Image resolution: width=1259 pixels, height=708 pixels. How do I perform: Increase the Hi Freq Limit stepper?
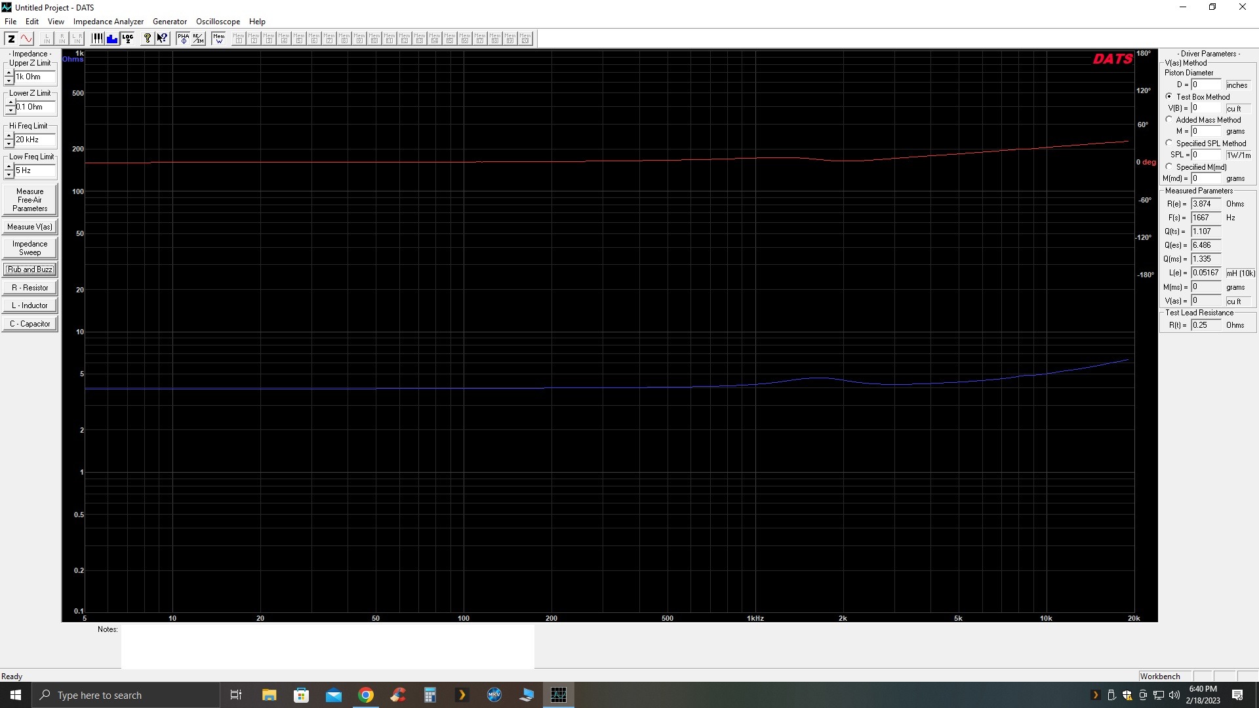point(9,136)
